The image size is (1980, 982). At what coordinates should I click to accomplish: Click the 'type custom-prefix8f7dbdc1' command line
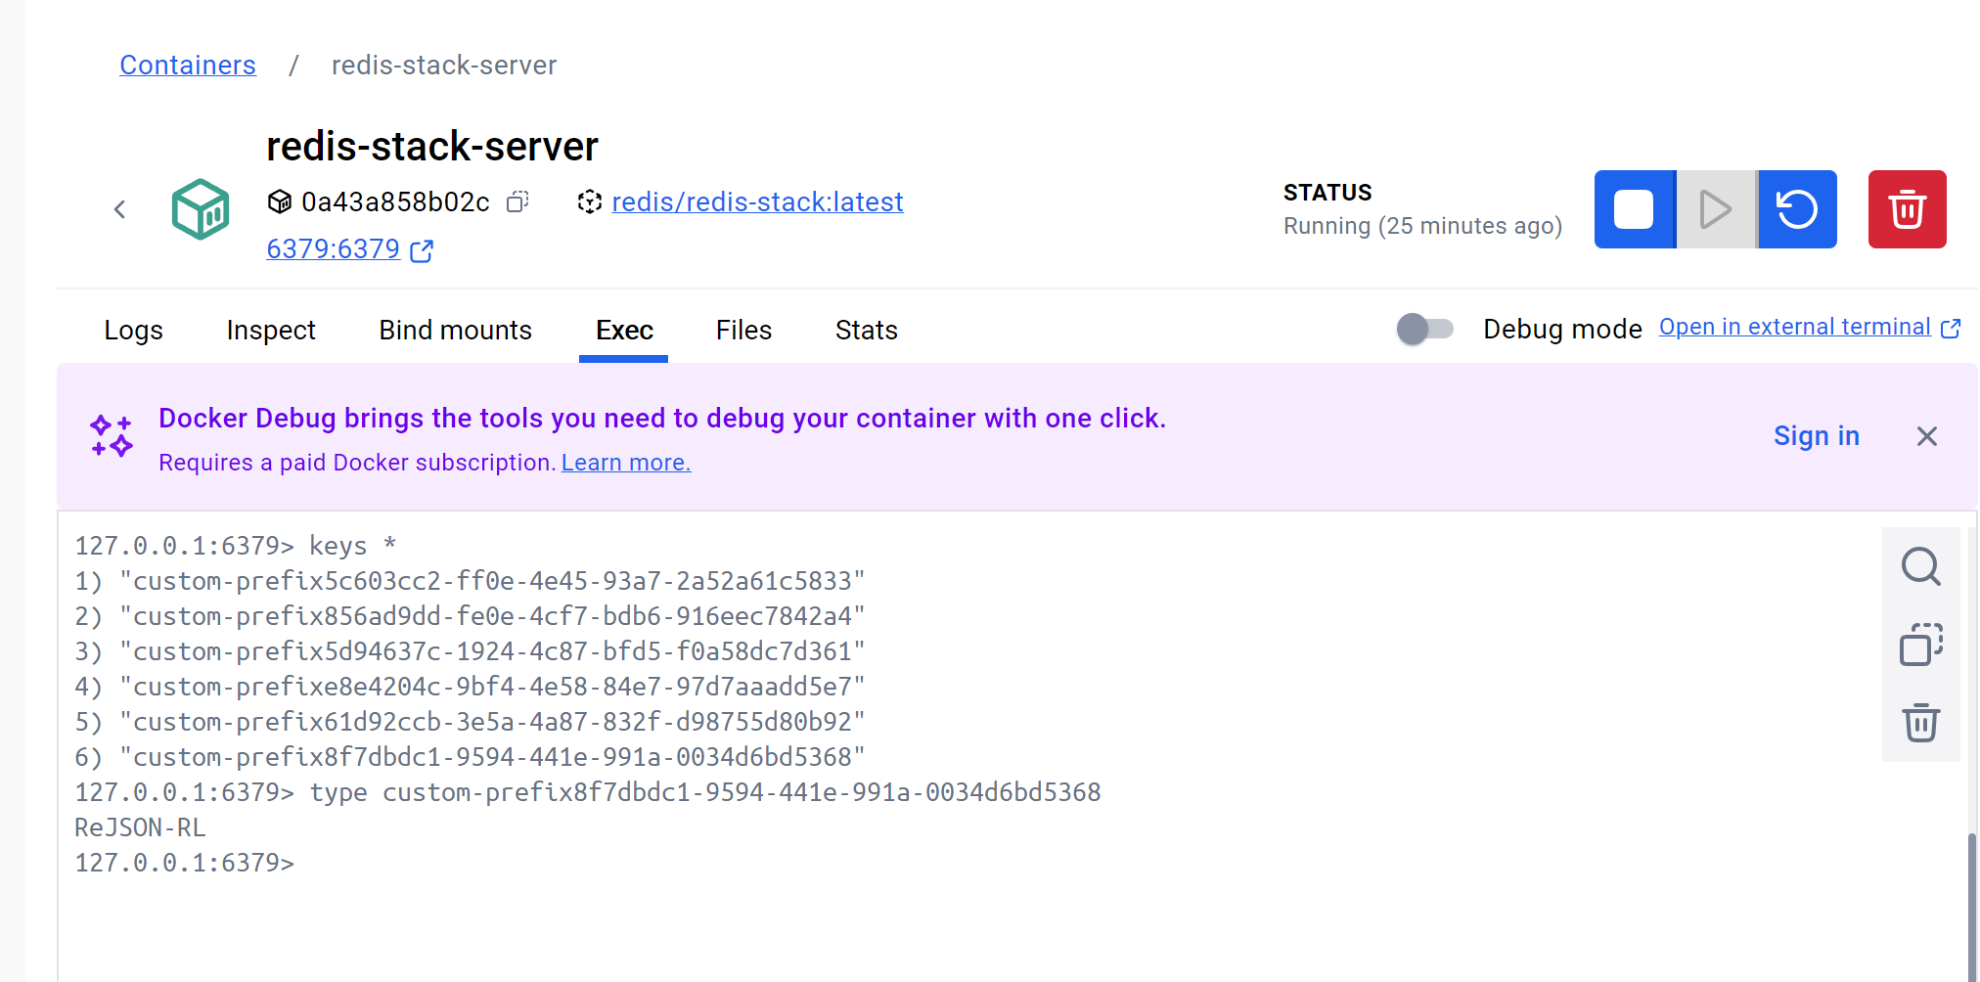(x=588, y=792)
